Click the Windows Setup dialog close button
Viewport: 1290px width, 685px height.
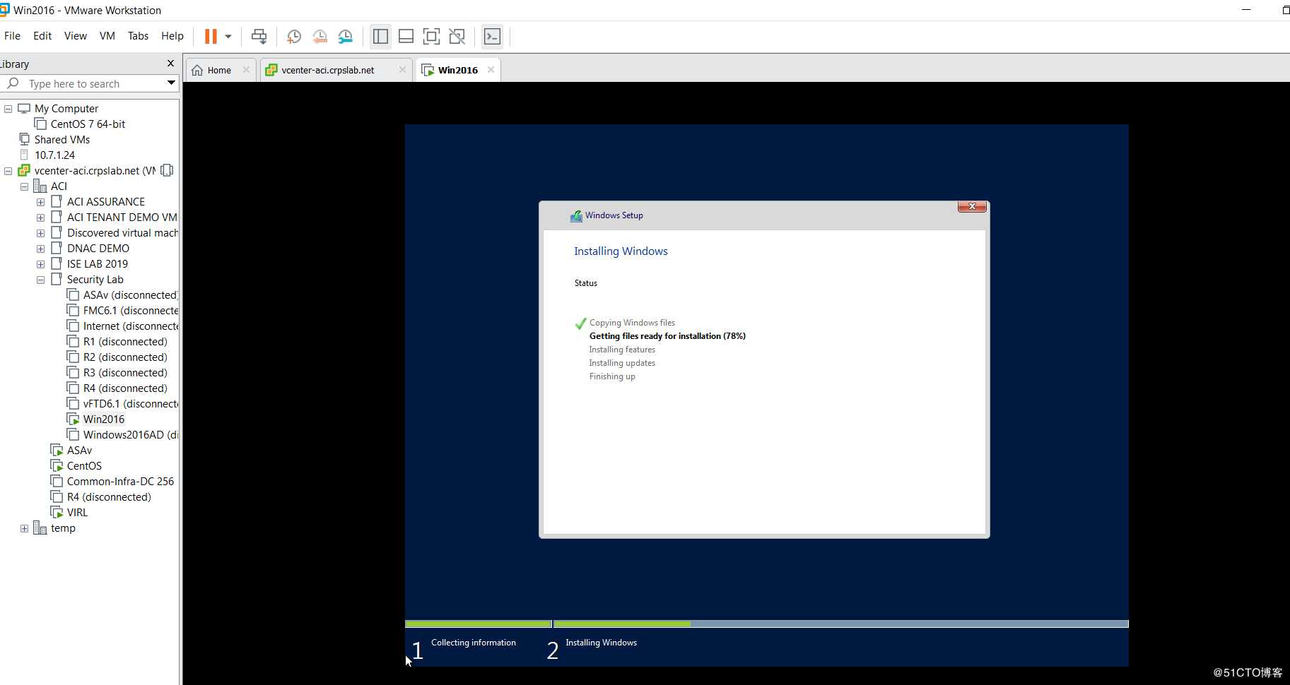[x=972, y=206]
